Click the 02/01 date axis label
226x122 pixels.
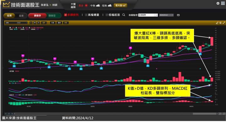(93, 106)
